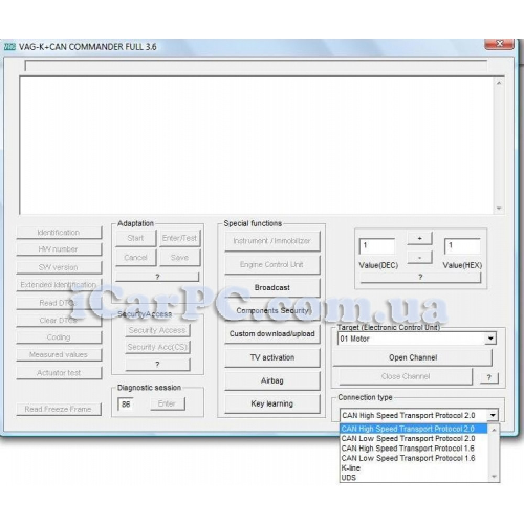This screenshot has width=524, height=524.
Task: Click the HW number button
Action: click(x=59, y=249)
